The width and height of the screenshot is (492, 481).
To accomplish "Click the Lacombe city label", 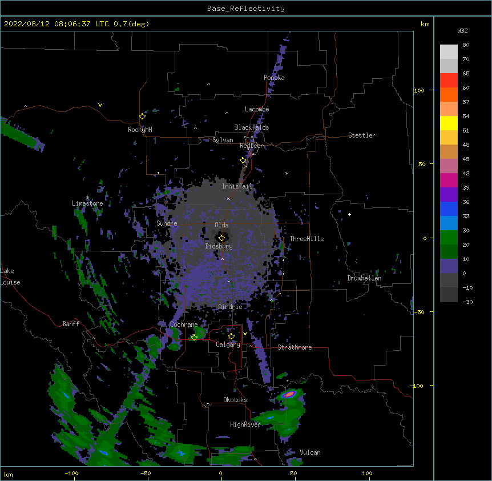I will (x=257, y=109).
